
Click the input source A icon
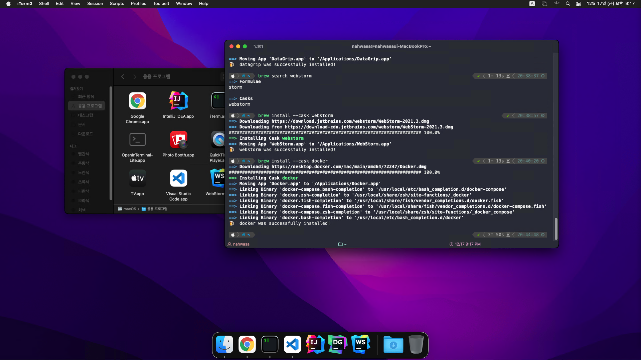(x=532, y=4)
